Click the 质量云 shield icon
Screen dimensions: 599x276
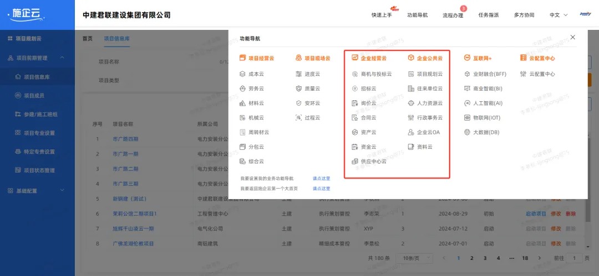tap(299, 88)
